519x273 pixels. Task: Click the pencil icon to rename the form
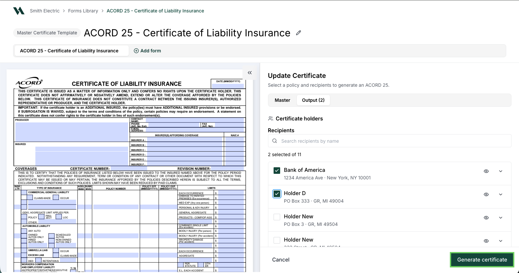[298, 33]
